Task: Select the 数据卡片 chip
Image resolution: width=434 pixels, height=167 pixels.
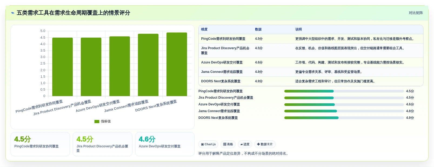Action: tap(265, 144)
